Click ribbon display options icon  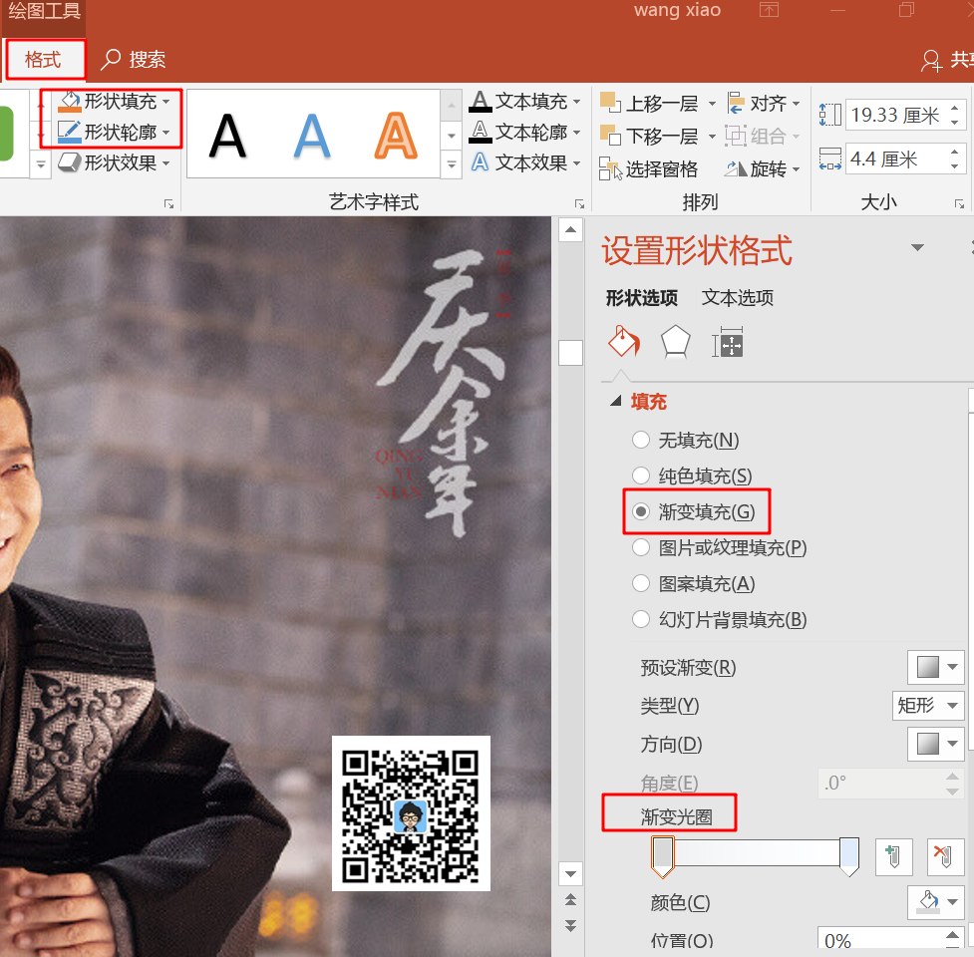[769, 9]
